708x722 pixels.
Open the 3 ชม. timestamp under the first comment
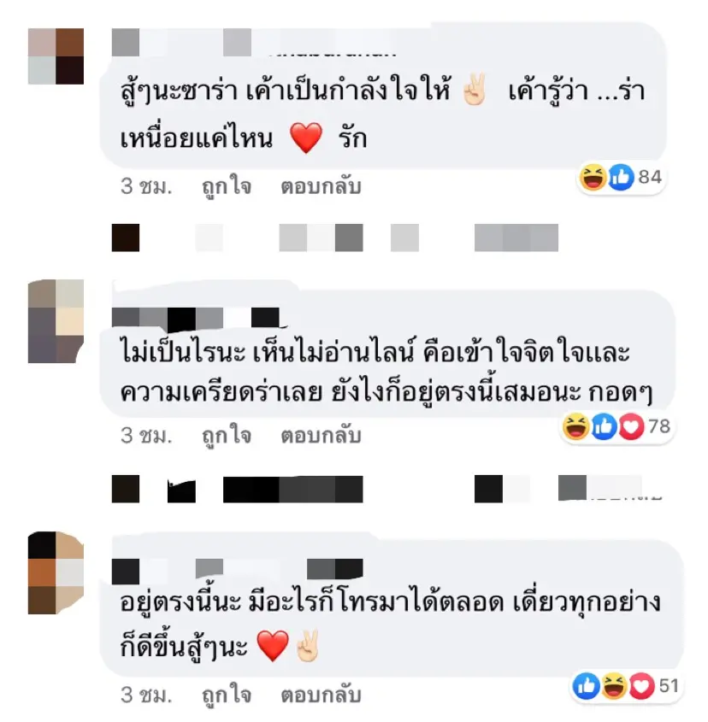click(146, 187)
